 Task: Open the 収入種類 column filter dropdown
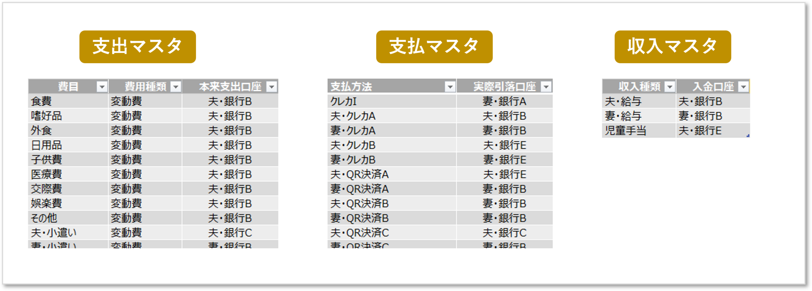point(670,87)
